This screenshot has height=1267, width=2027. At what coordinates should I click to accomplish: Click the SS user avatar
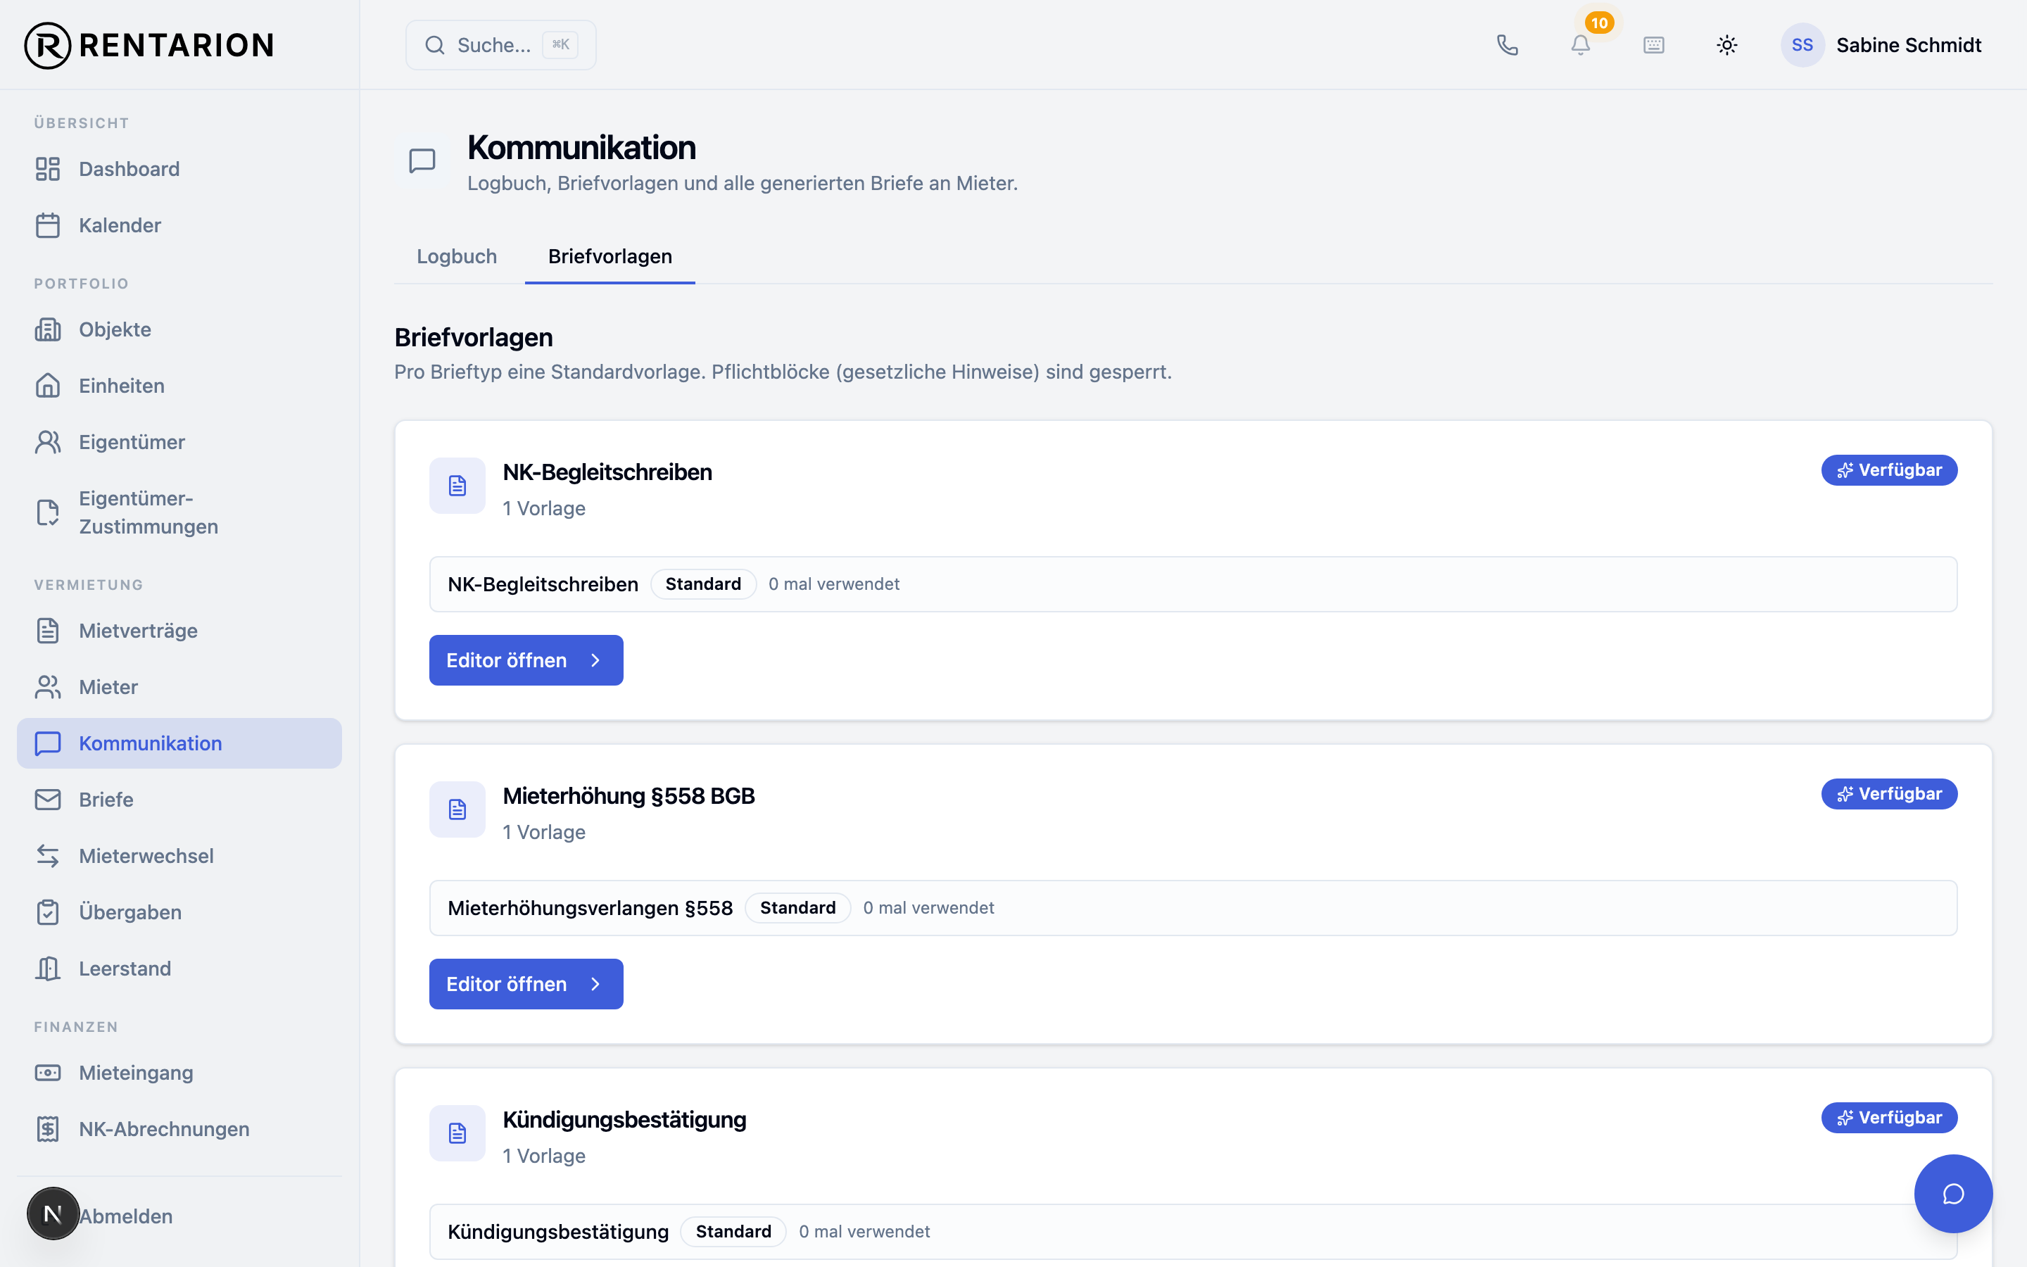pos(1802,45)
